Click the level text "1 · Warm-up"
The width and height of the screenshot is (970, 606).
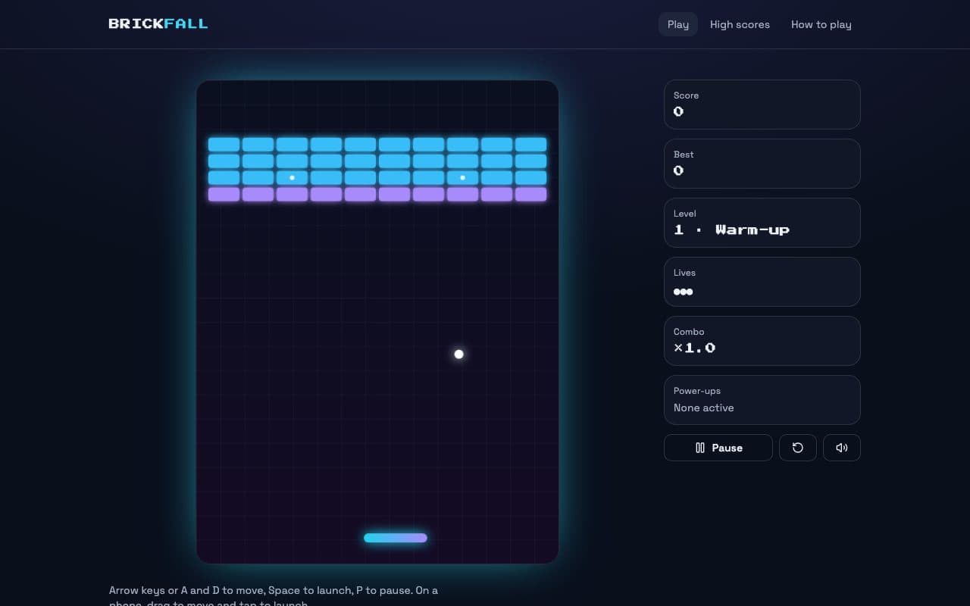pyautogui.click(x=731, y=230)
